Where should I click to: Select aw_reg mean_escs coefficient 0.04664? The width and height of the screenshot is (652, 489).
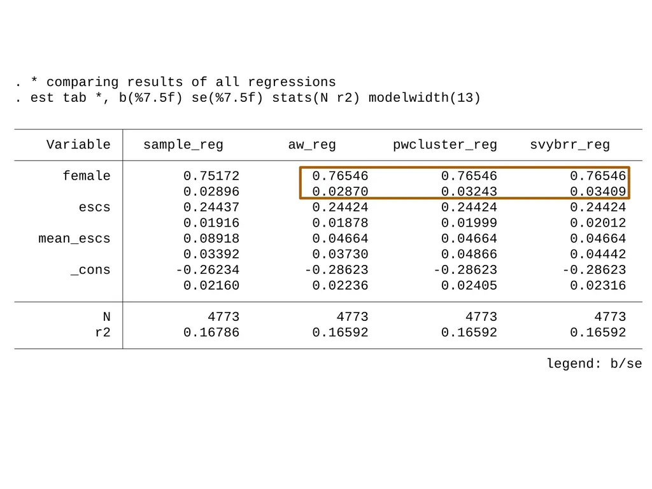340,239
